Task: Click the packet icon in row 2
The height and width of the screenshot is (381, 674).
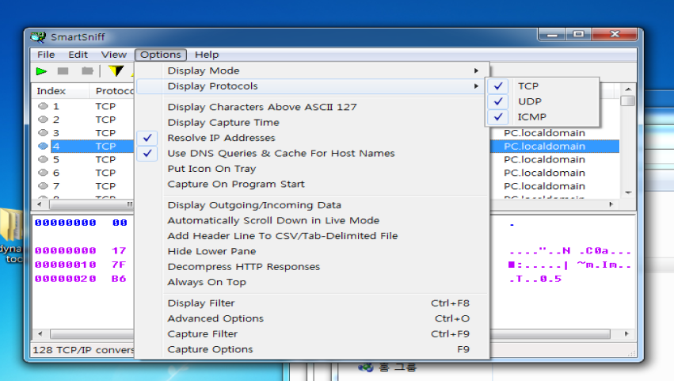Action: [x=43, y=119]
